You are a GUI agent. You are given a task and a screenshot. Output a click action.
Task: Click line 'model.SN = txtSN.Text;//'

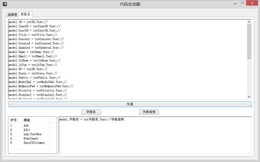28,69
